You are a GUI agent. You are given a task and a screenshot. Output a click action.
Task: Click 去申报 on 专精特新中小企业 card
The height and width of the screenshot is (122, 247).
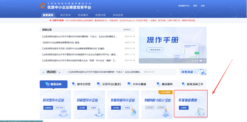pyautogui.click(x=116, y=108)
